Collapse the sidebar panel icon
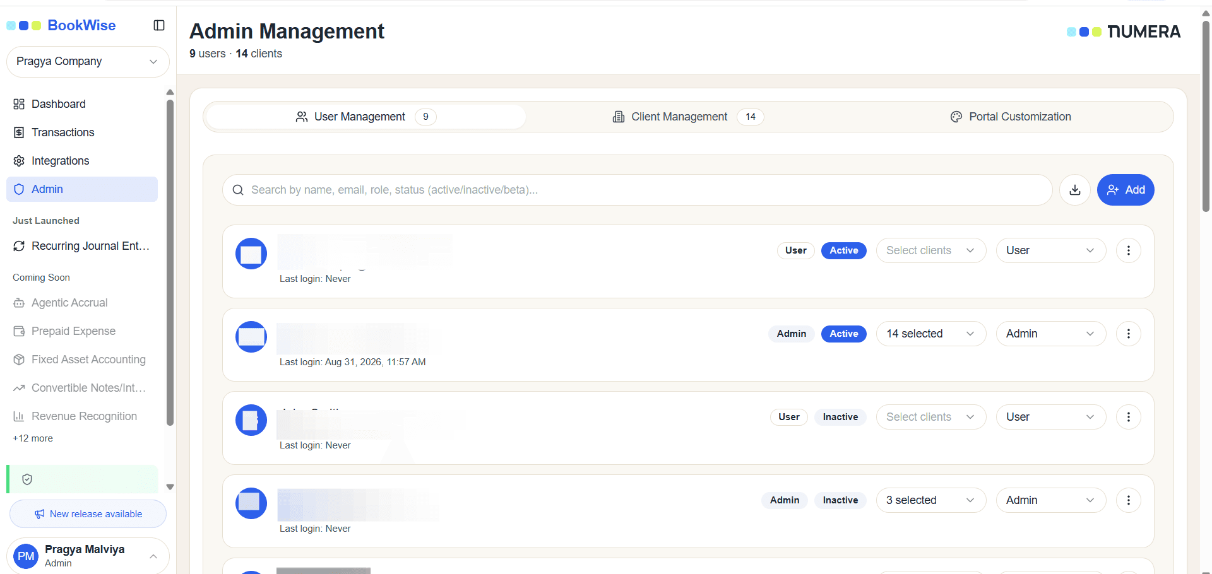 [x=159, y=25]
